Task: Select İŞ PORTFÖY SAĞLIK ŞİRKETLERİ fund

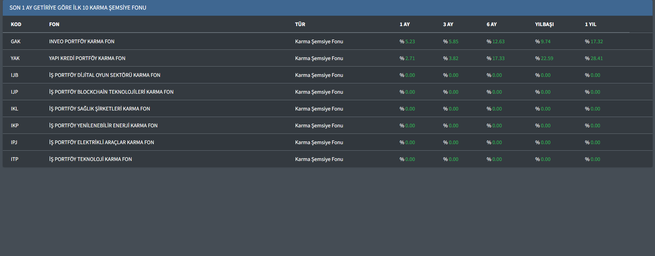Action: coord(99,109)
